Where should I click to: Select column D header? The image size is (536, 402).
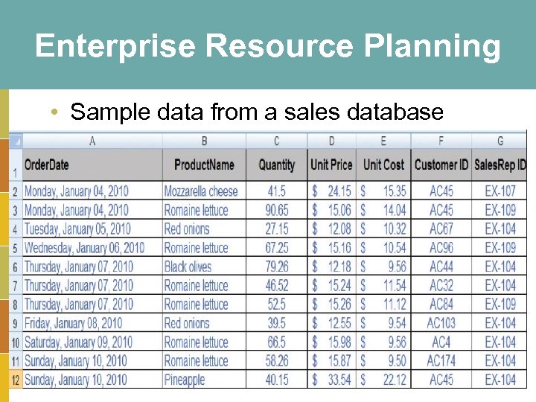point(331,141)
